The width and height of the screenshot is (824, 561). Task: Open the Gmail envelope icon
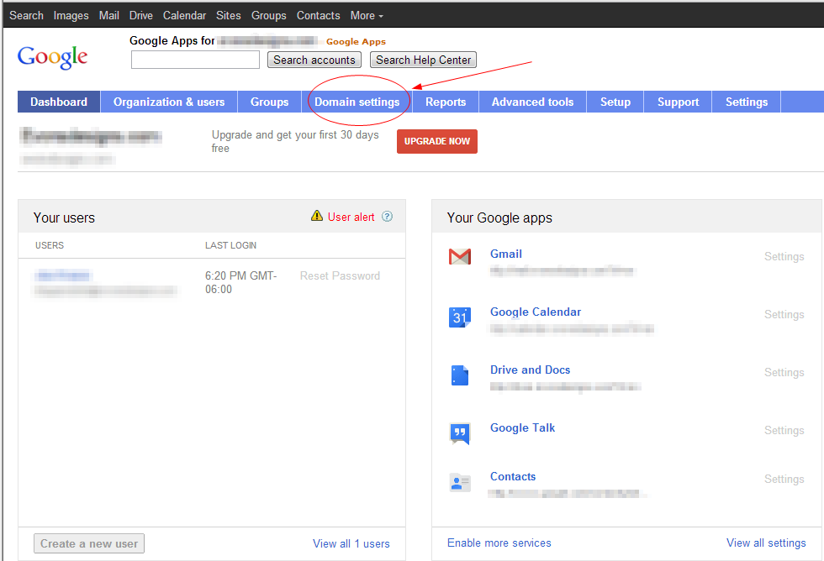tap(460, 257)
